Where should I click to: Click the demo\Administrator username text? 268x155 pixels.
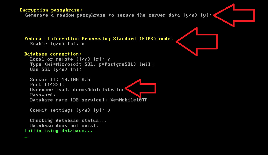click(98, 90)
